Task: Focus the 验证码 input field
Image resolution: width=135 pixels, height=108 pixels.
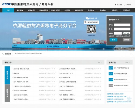Action: click(118, 33)
